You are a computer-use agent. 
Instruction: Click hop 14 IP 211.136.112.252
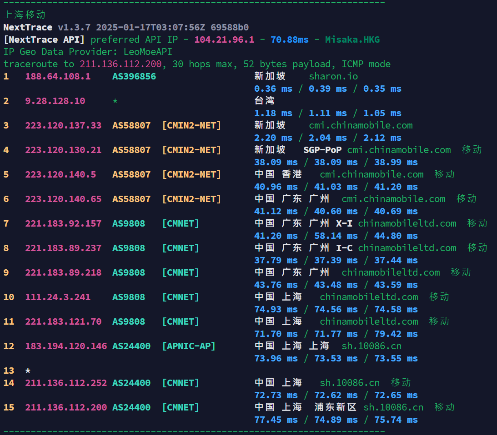tap(66, 383)
